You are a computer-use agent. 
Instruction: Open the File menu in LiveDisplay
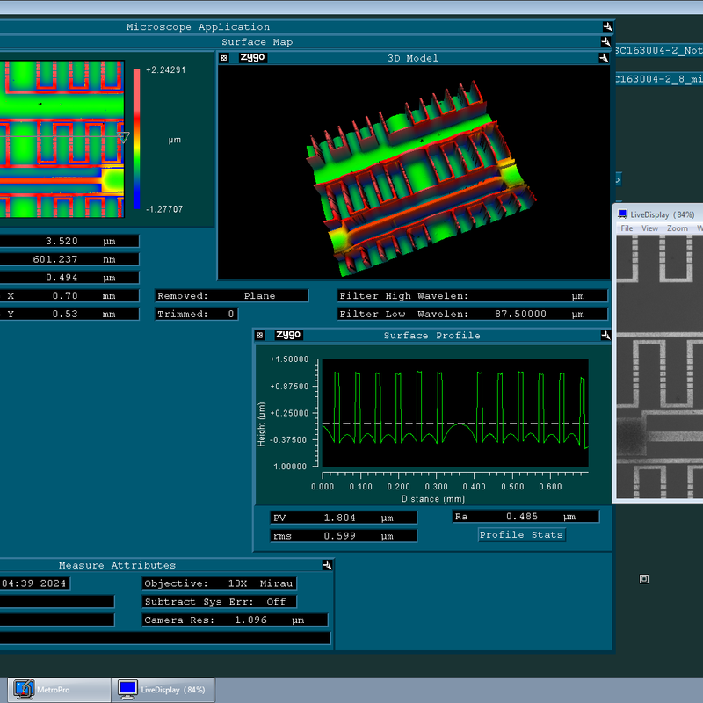627,228
